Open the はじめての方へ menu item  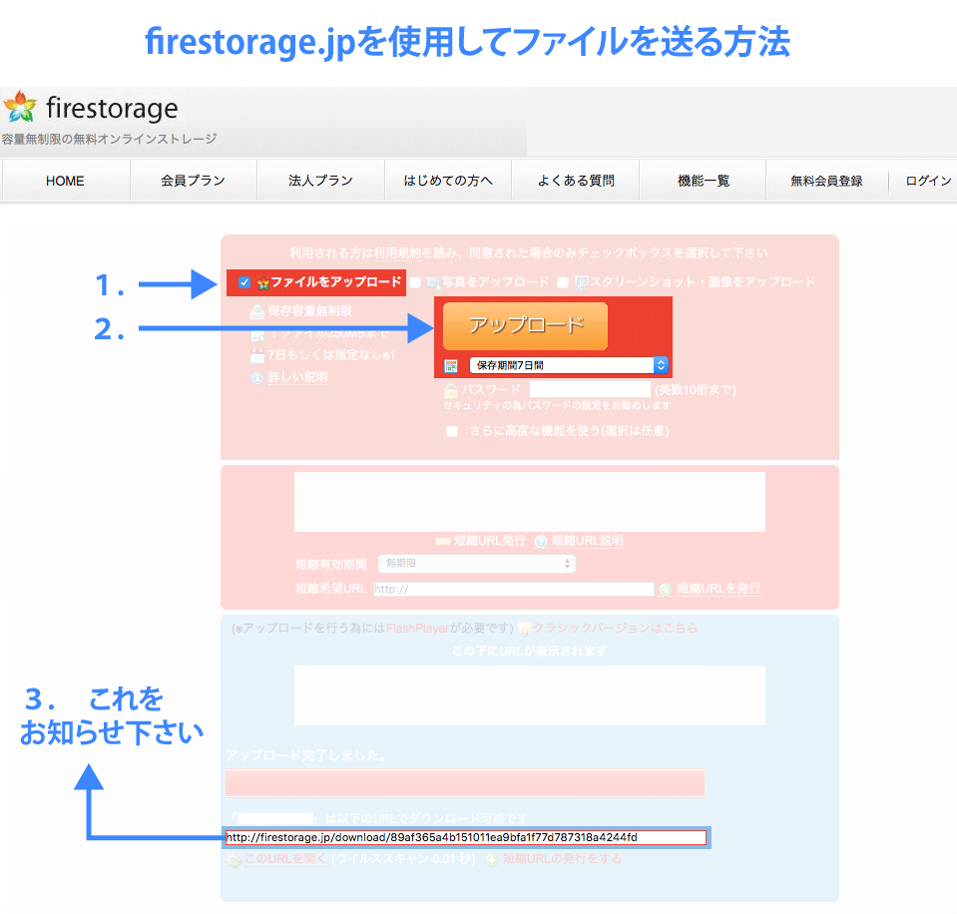click(448, 181)
